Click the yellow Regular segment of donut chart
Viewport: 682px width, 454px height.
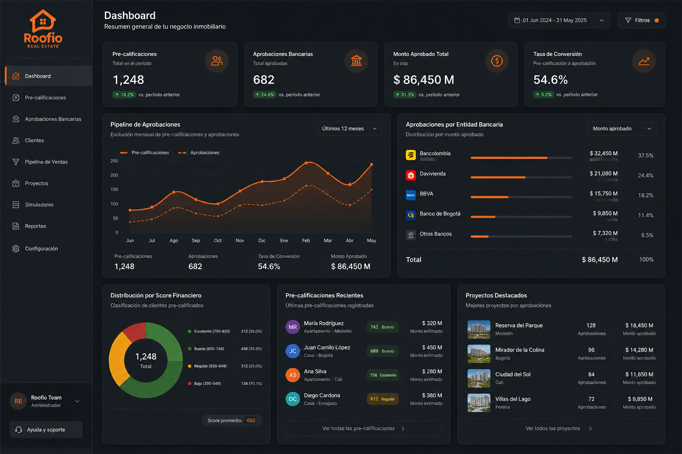pos(116,360)
